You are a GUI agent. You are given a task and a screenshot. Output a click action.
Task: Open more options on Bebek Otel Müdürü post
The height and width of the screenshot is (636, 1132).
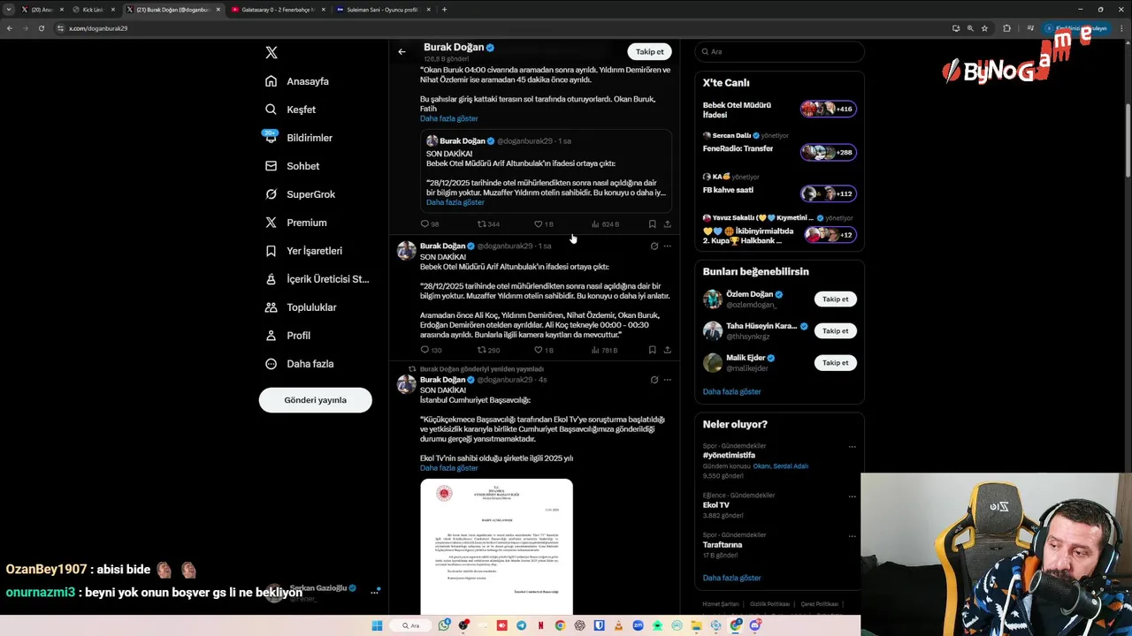pos(668,246)
